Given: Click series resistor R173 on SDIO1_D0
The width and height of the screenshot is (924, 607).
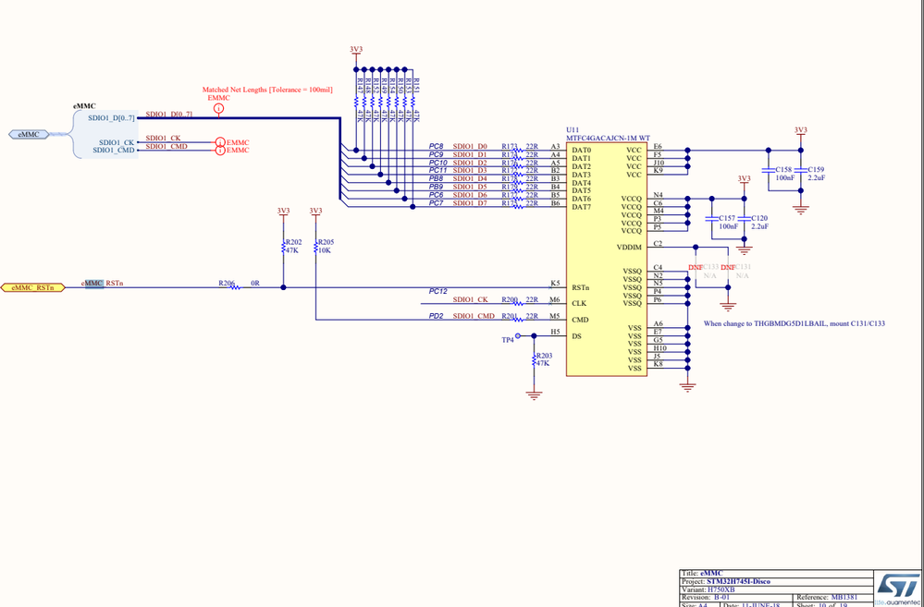Looking at the screenshot, I should (x=518, y=150).
